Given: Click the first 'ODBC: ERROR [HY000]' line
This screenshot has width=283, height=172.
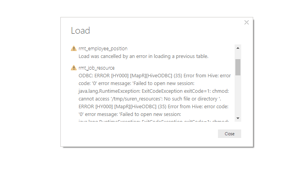Looking at the screenshot, I should (x=154, y=76).
